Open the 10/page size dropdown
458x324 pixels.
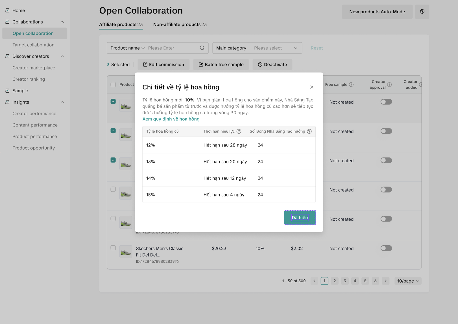[x=408, y=281]
